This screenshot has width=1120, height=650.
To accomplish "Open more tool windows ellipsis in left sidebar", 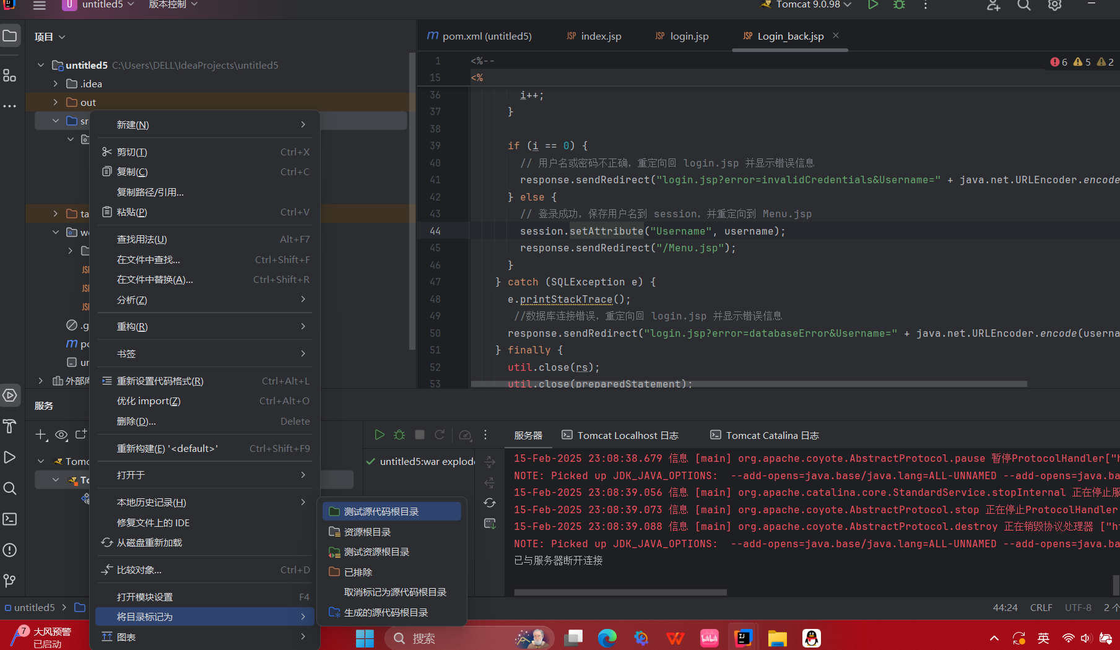I will click(10, 106).
